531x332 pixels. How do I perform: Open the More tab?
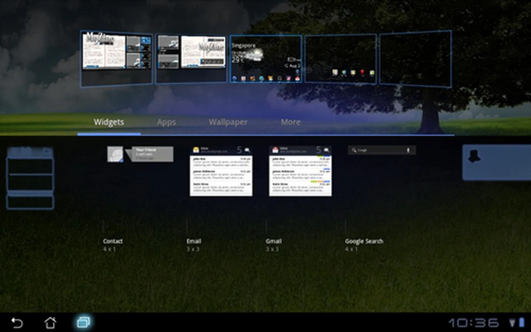click(291, 122)
